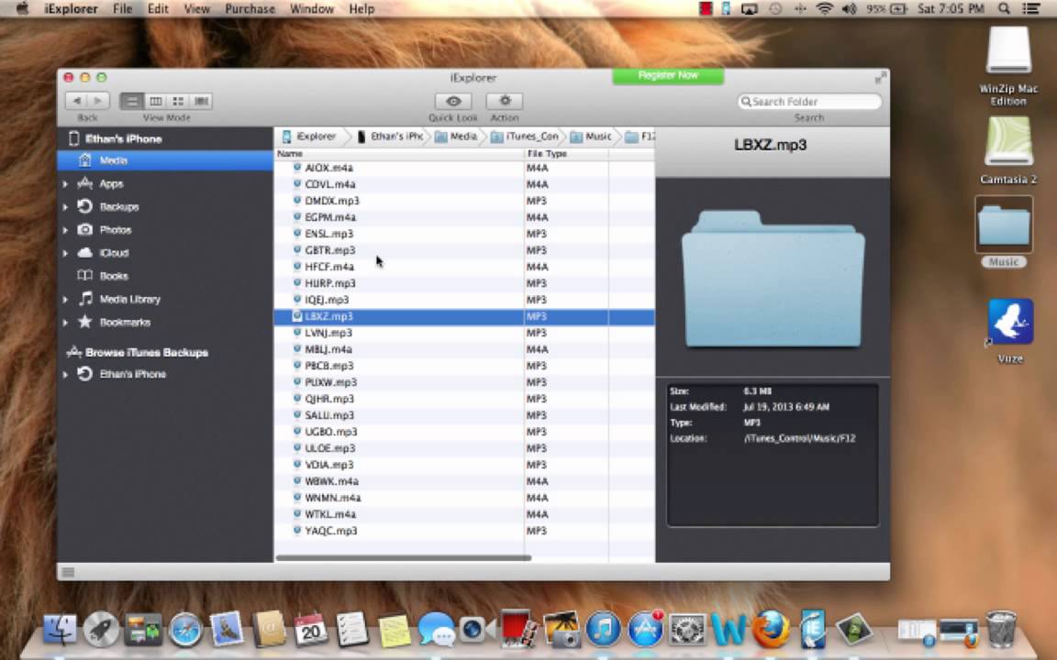
Task: Open the File menu
Action: (122, 9)
